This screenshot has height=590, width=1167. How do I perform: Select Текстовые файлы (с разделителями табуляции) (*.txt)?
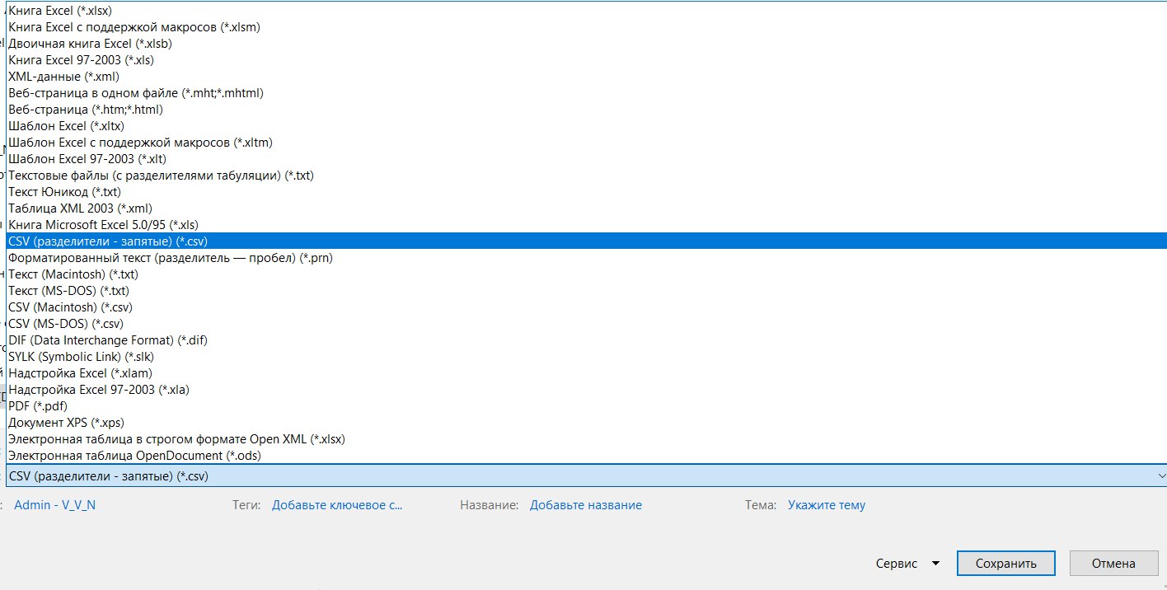click(586, 176)
